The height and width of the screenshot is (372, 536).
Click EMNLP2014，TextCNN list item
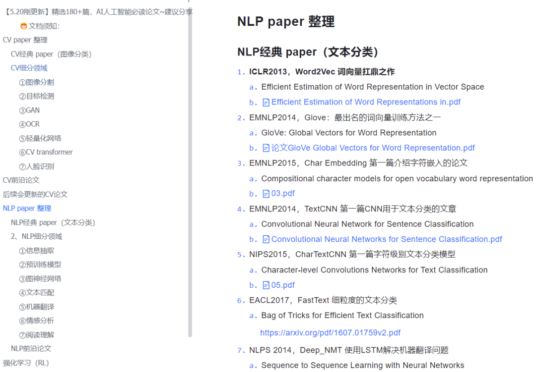(353, 209)
